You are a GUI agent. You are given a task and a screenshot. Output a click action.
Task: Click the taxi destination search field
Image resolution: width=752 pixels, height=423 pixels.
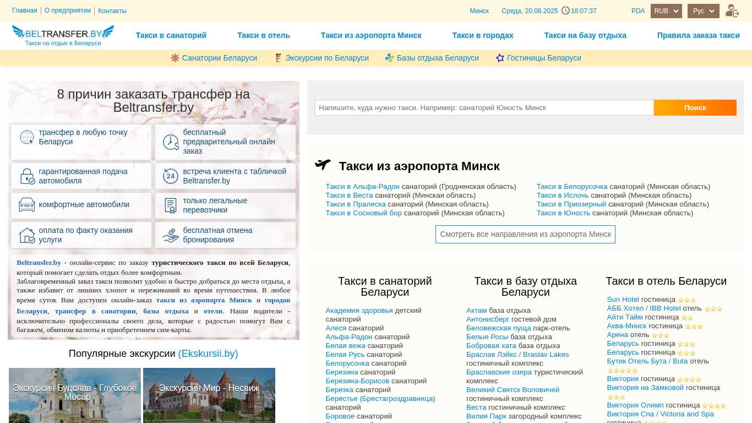click(484, 107)
